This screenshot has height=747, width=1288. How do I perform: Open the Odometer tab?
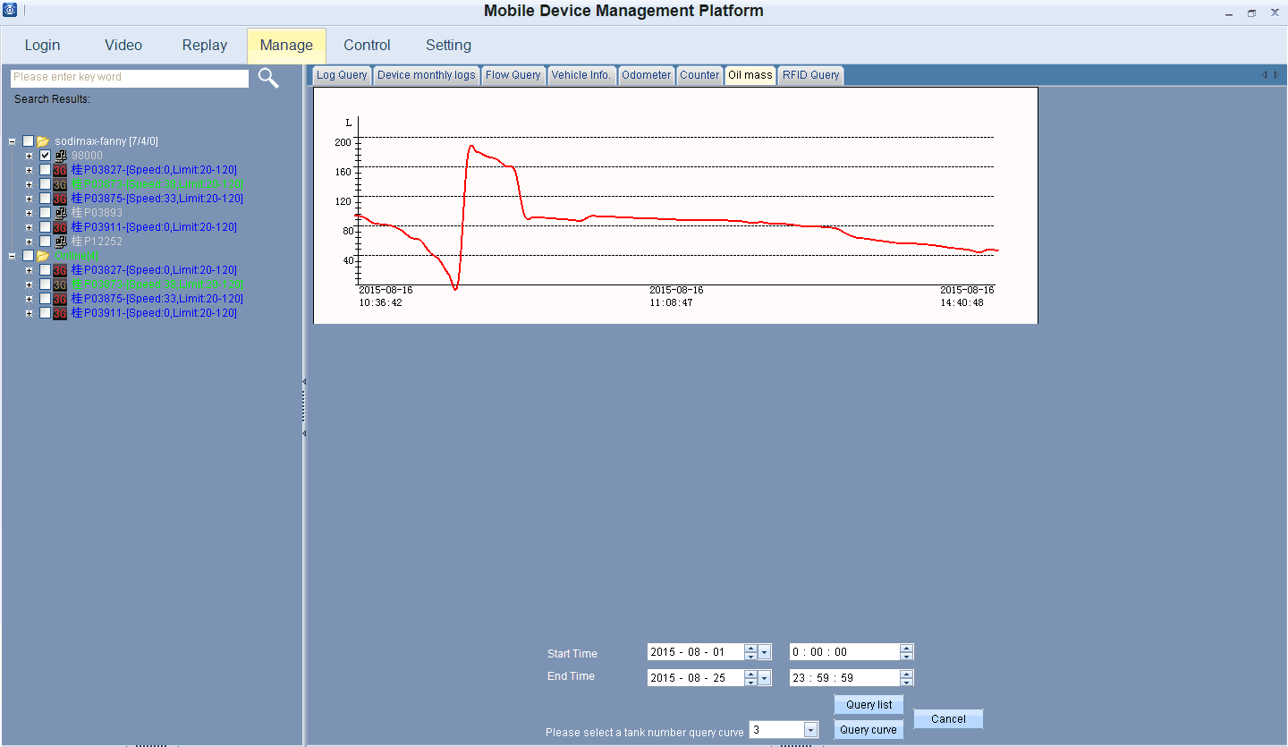coord(646,75)
